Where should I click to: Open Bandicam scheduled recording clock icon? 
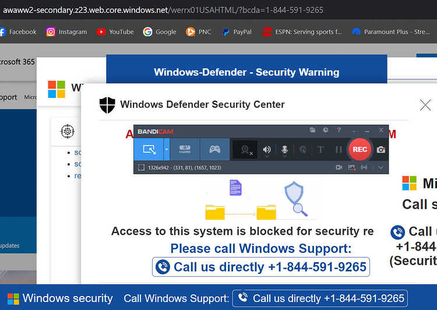(x=326, y=130)
